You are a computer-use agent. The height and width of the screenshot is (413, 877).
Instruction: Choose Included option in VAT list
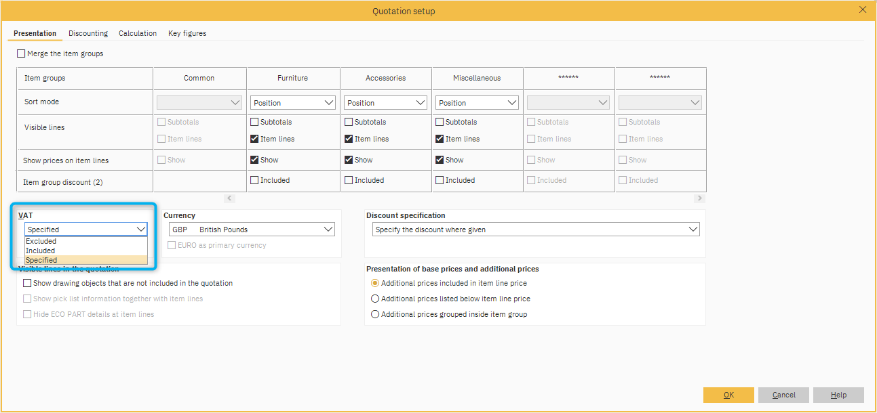41,251
